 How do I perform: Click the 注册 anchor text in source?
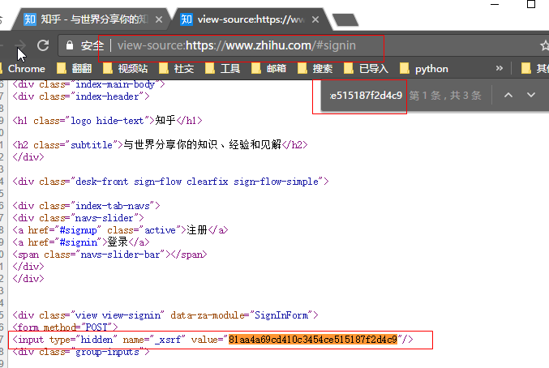point(197,230)
